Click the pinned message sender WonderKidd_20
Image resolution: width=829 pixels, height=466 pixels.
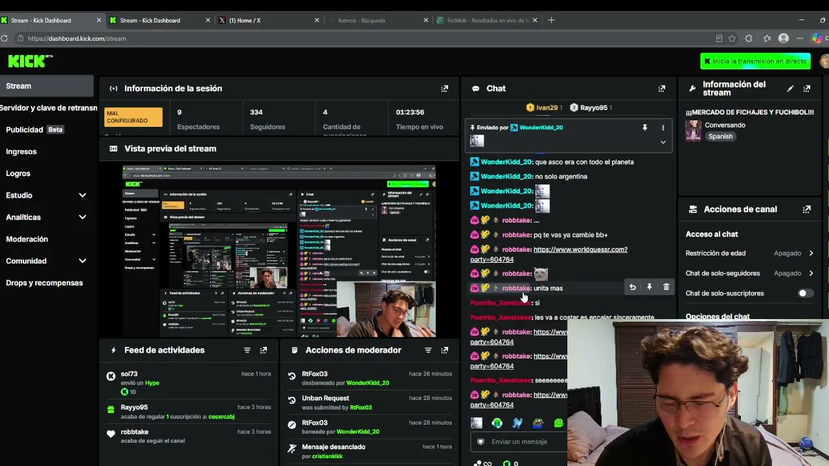(541, 128)
